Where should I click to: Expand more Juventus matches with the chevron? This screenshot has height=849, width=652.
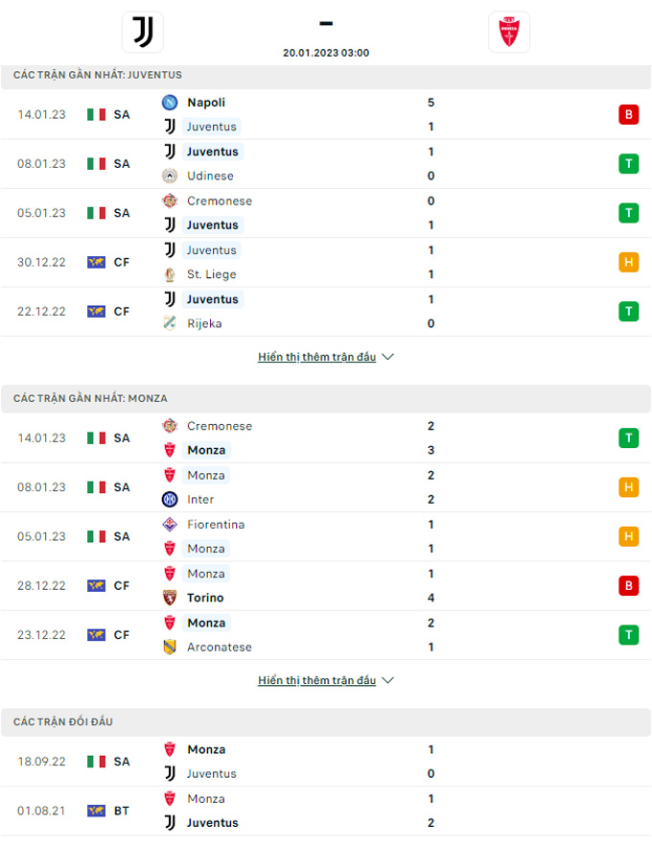pos(388,357)
